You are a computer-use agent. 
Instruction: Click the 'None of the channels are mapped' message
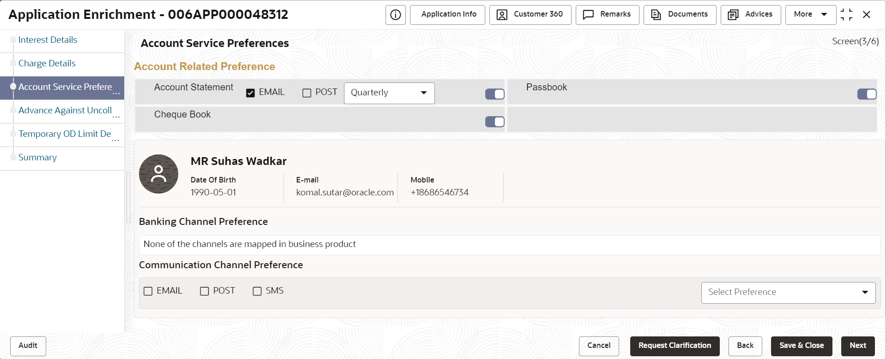point(250,244)
